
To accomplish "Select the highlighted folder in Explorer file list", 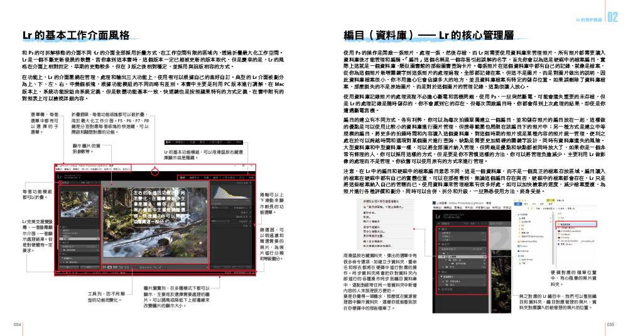I will point(576,224).
